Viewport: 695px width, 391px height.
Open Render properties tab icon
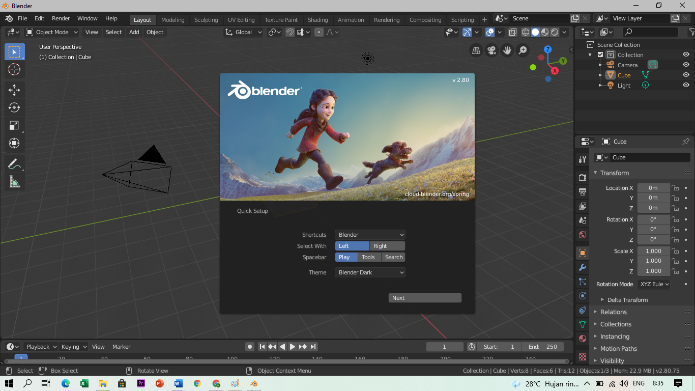[x=583, y=178]
